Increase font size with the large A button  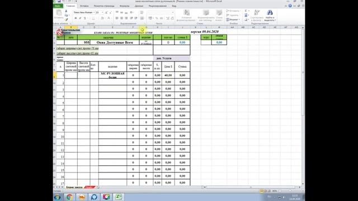pos(106,12)
